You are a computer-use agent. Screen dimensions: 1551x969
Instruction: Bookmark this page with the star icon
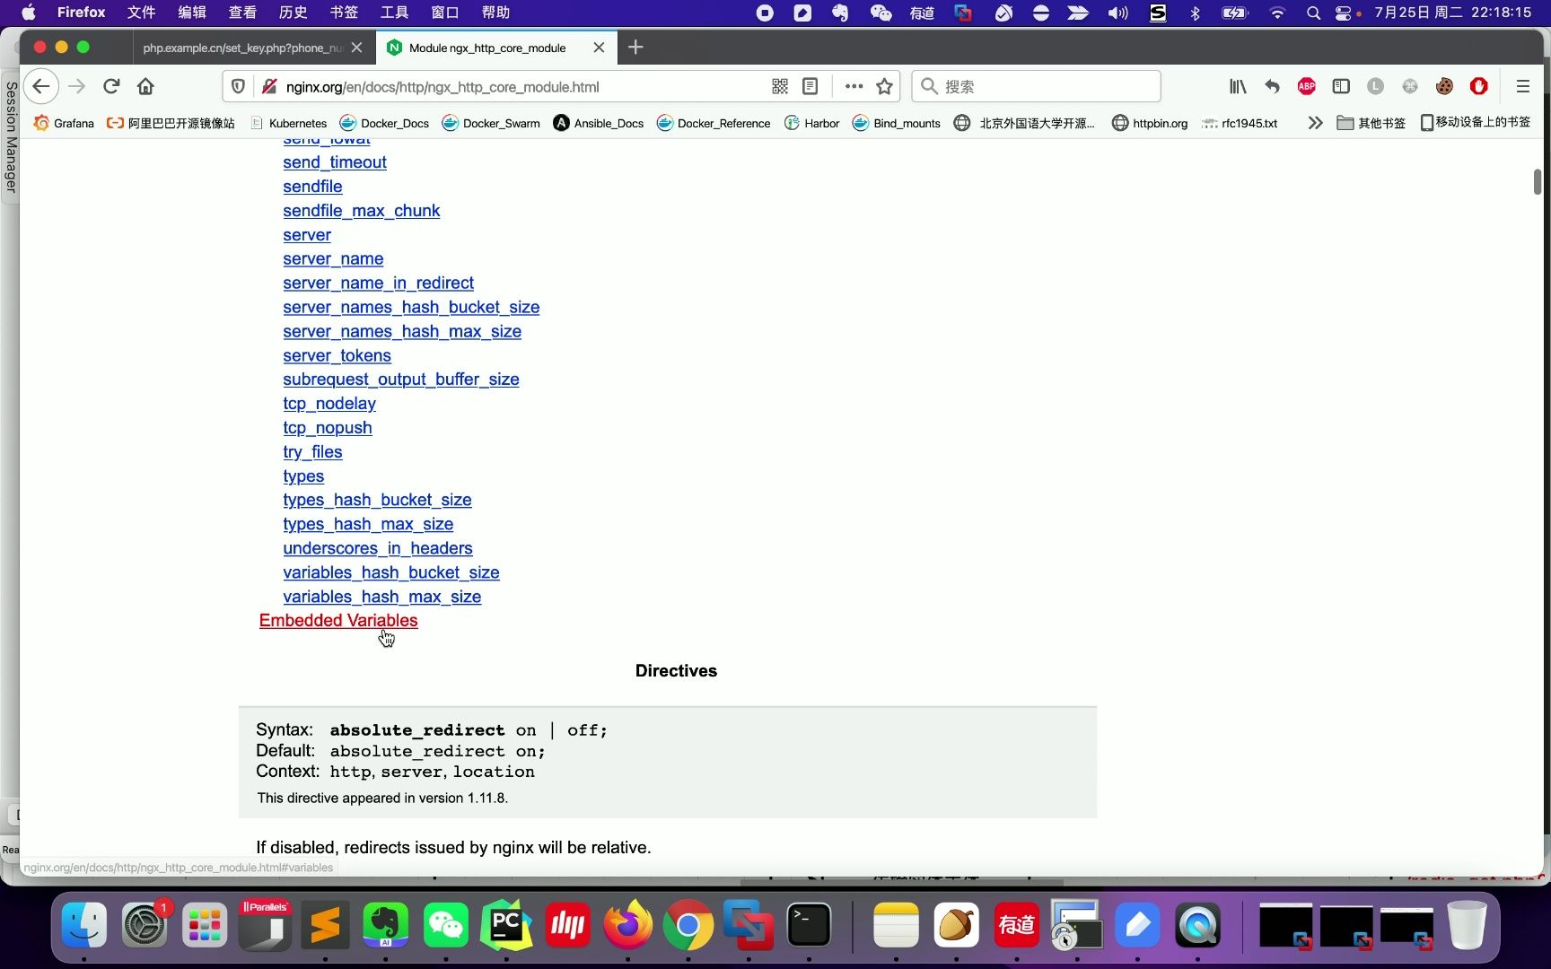[x=884, y=86]
